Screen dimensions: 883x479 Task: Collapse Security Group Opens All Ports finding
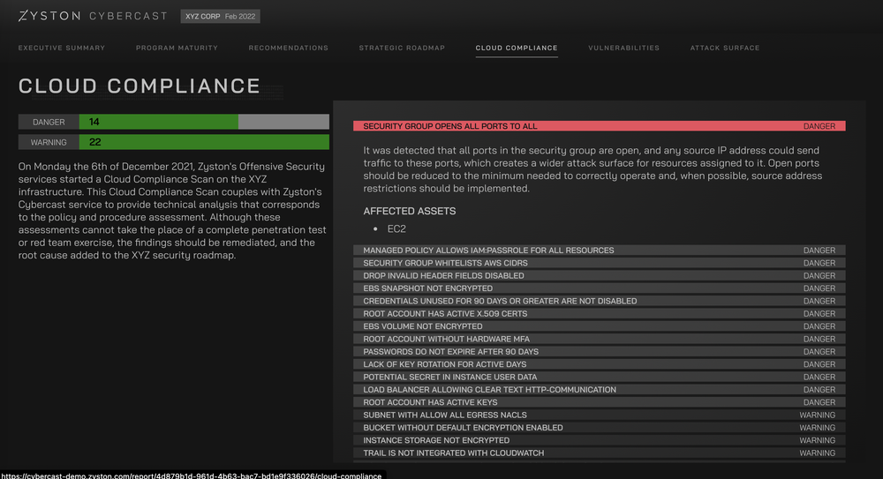[x=600, y=126]
